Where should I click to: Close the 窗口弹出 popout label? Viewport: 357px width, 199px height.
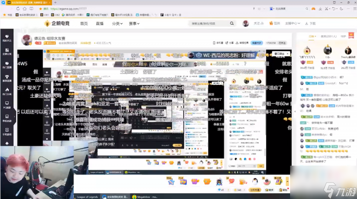(x=287, y=54)
